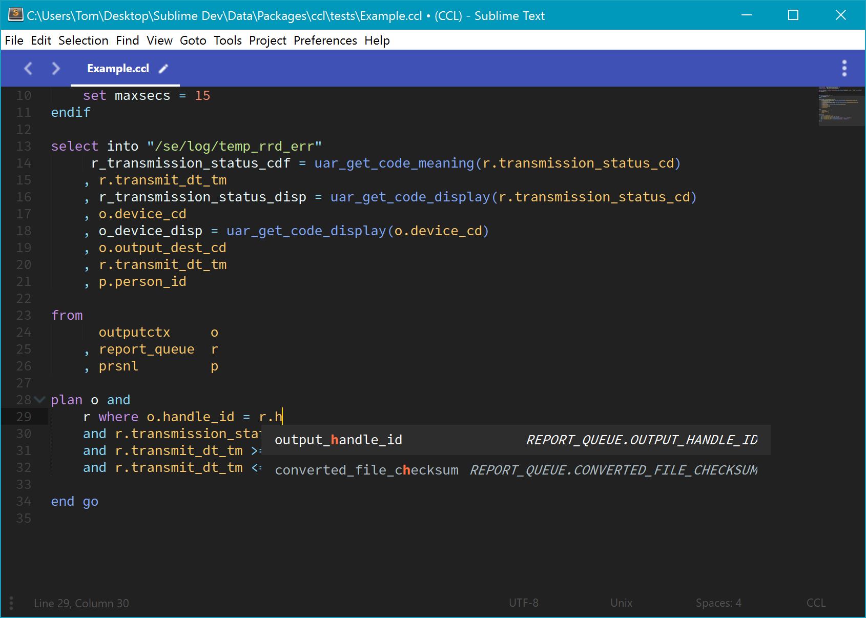Minimize the Sublime Text window

coord(747,15)
